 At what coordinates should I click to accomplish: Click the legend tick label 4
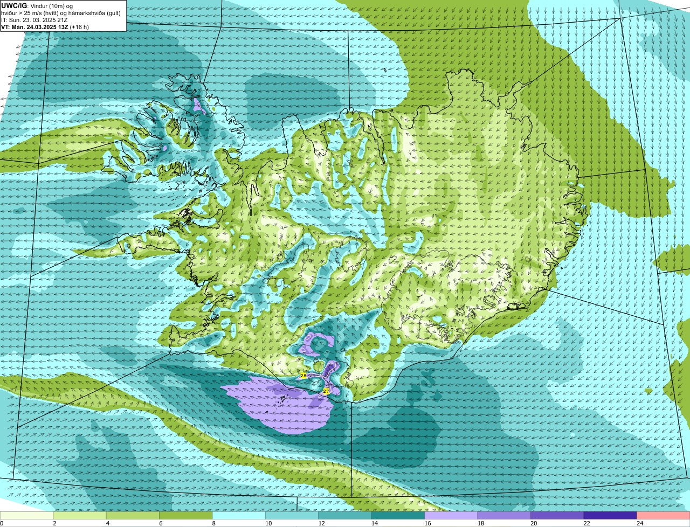click(107, 523)
